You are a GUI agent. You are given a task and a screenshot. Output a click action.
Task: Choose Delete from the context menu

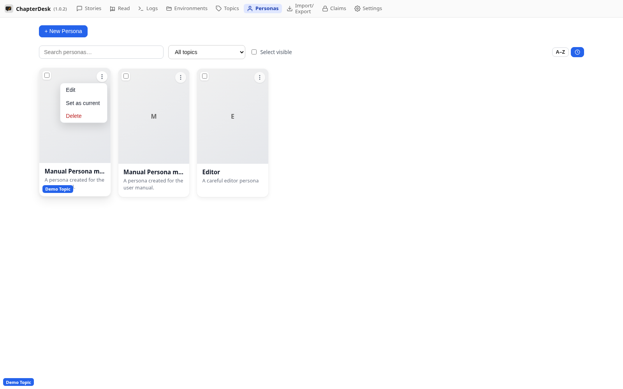pos(84,116)
